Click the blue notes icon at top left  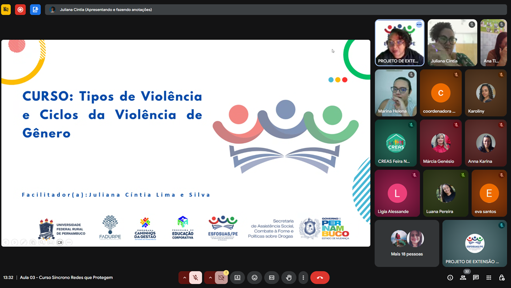point(35,9)
